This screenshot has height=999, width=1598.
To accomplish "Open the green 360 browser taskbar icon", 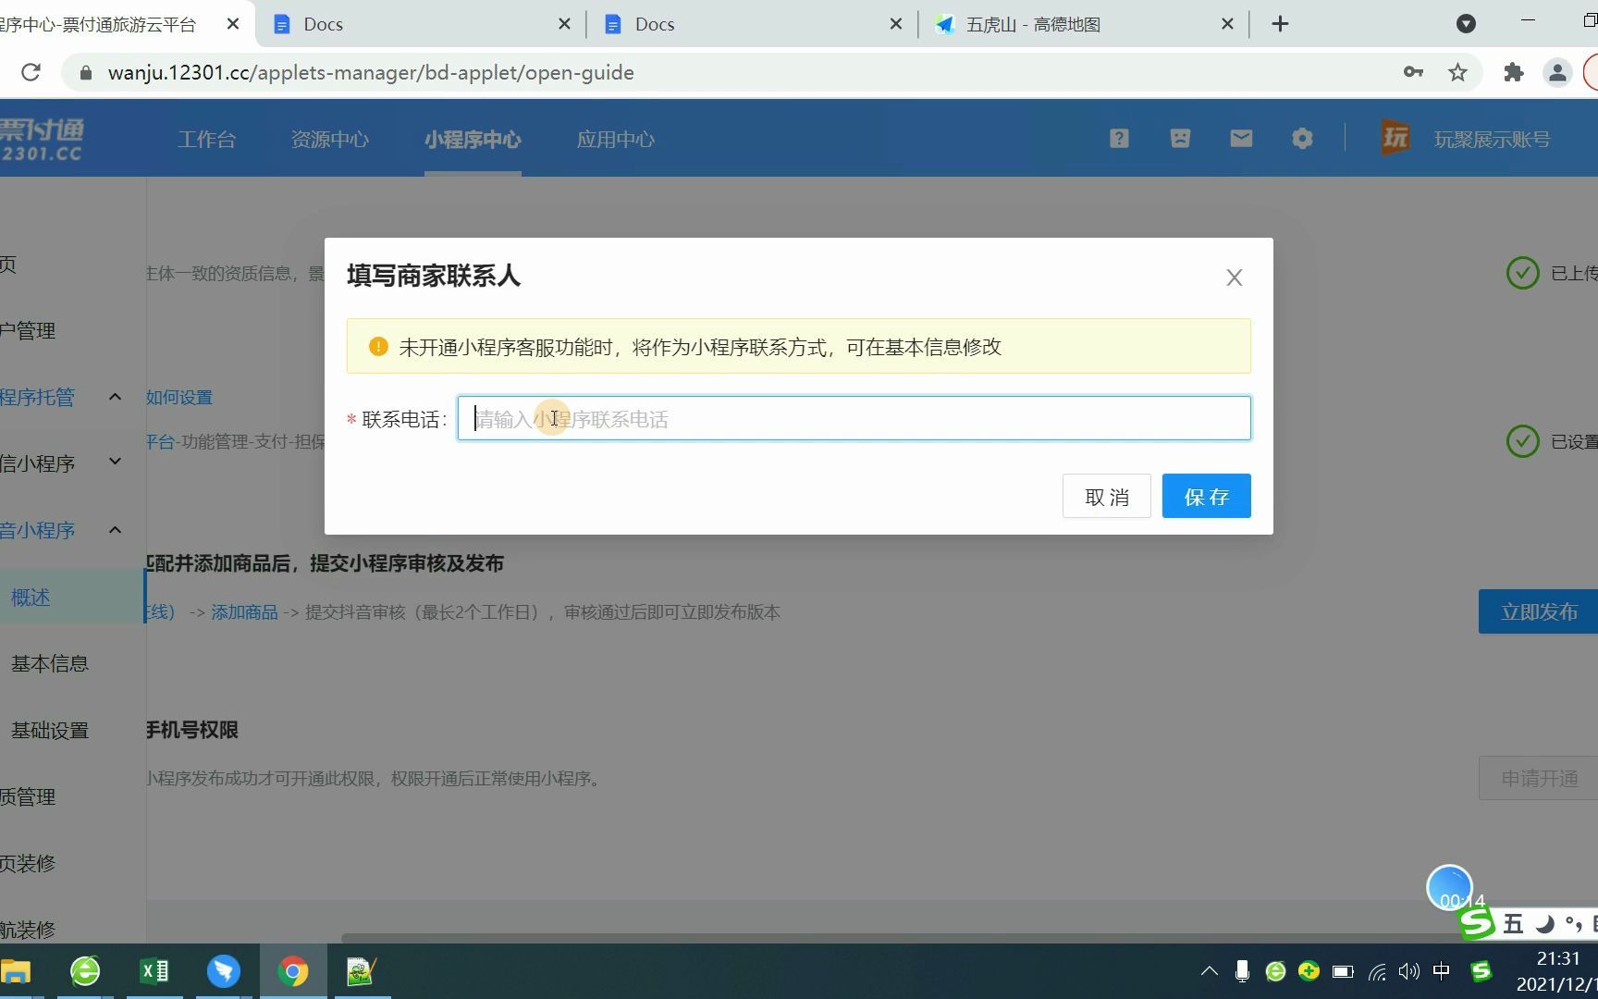I will pos(85,971).
